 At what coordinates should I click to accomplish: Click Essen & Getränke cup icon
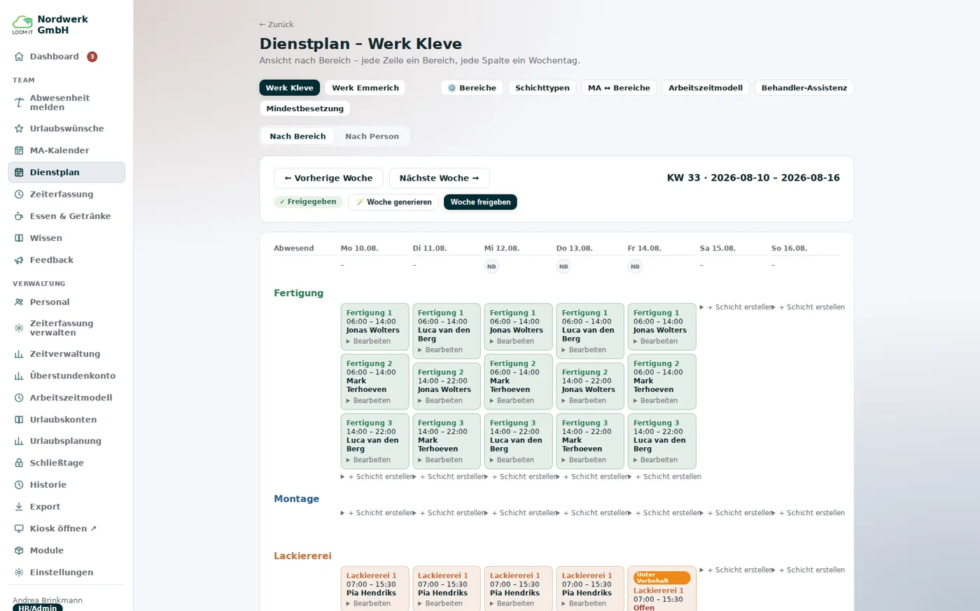tap(19, 216)
